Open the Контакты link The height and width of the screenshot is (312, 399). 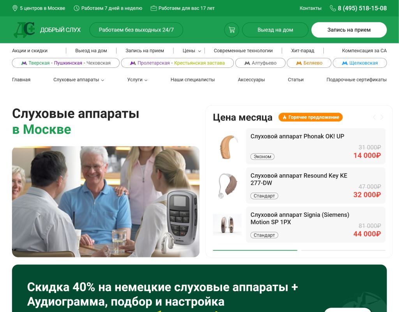[311, 8]
